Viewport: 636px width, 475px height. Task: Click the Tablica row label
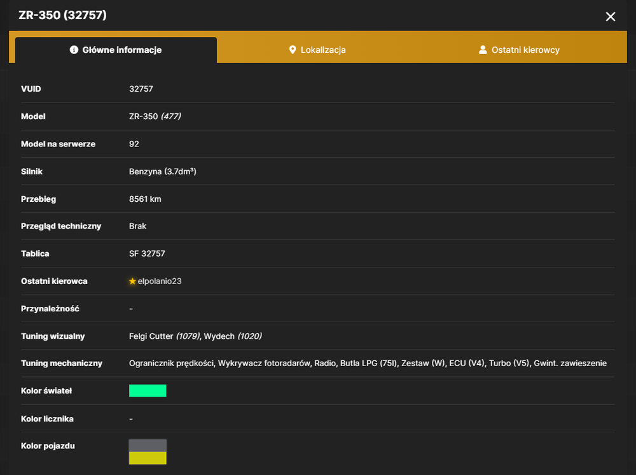35,254
